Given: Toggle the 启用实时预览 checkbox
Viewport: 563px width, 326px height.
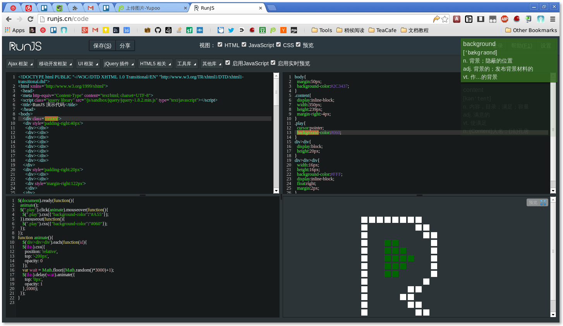Looking at the screenshot, I should (273, 63).
